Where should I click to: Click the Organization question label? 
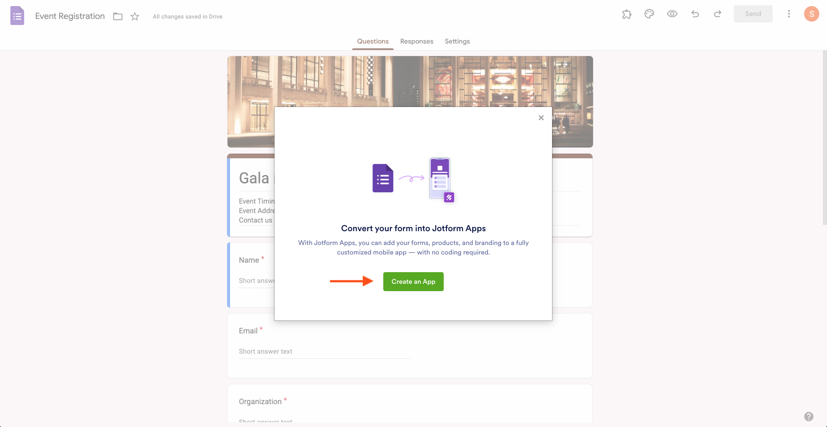tap(260, 402)
